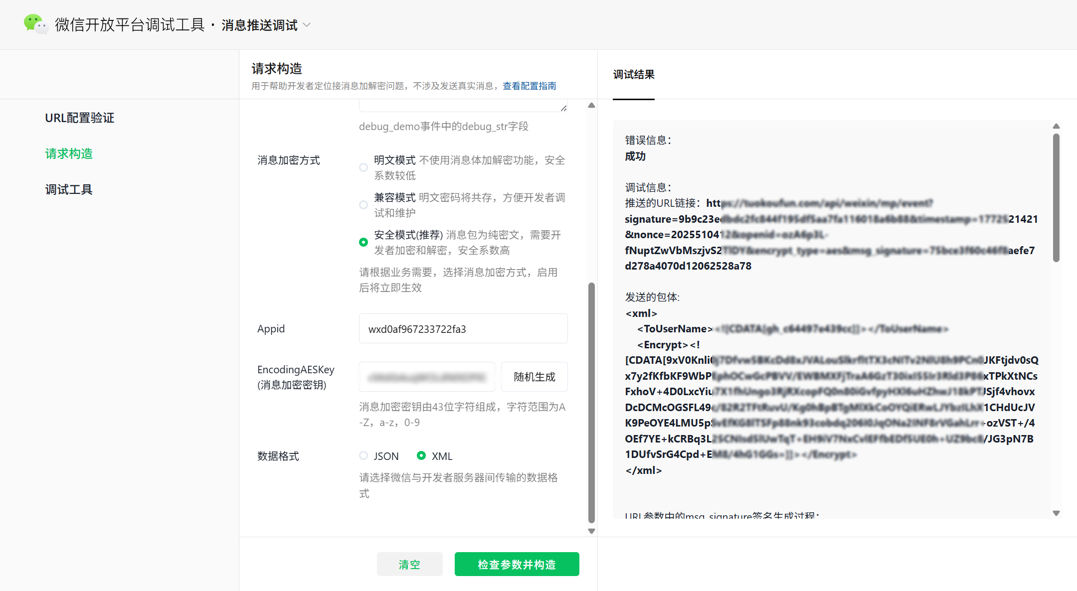Click result panel scroll-down arrow

(x=1056, y=513)
